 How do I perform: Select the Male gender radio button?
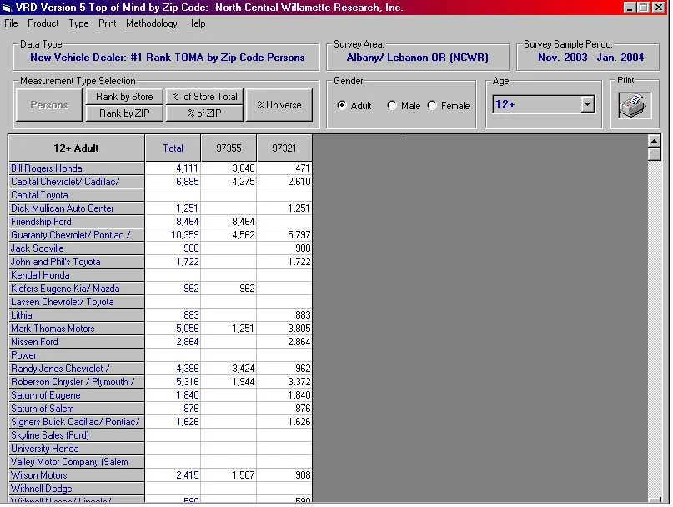tap(392, 105)
